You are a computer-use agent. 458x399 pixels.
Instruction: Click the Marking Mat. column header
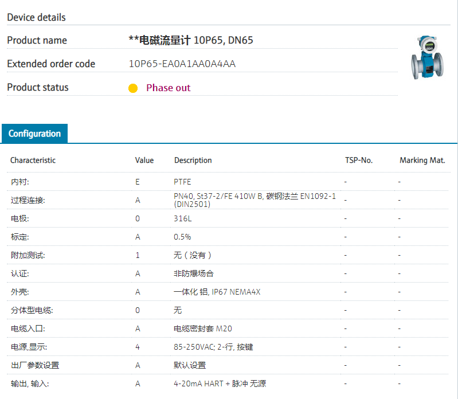coord(422,161)
